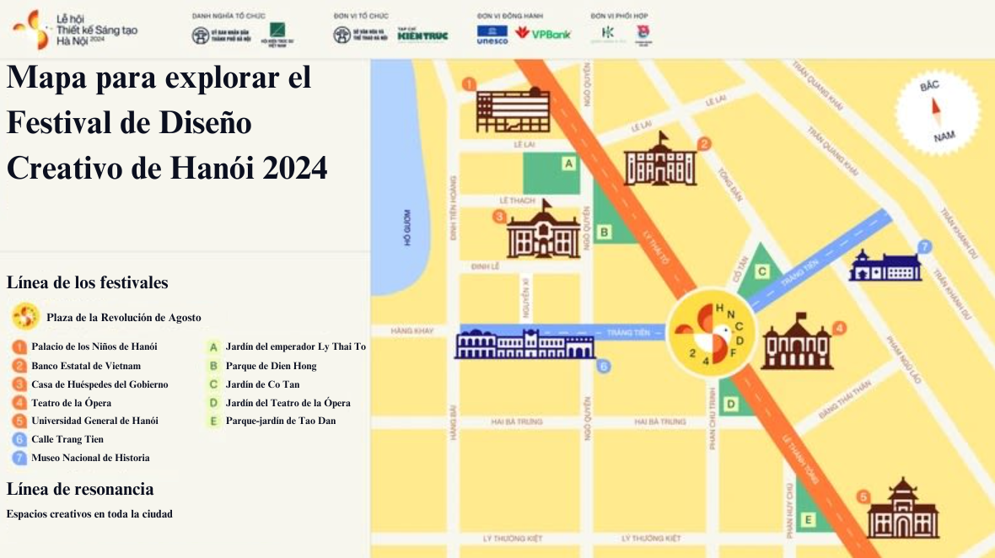Click 'Plaza de la Revolución de Agosto' legend item
Screen dimensions: 995x558
tap(124, 318)
